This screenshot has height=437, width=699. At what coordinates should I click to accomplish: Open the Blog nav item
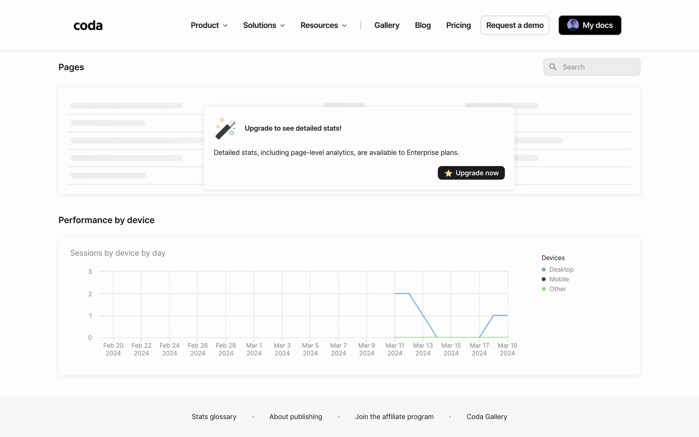pyautogui.click(x=423, y=25)
